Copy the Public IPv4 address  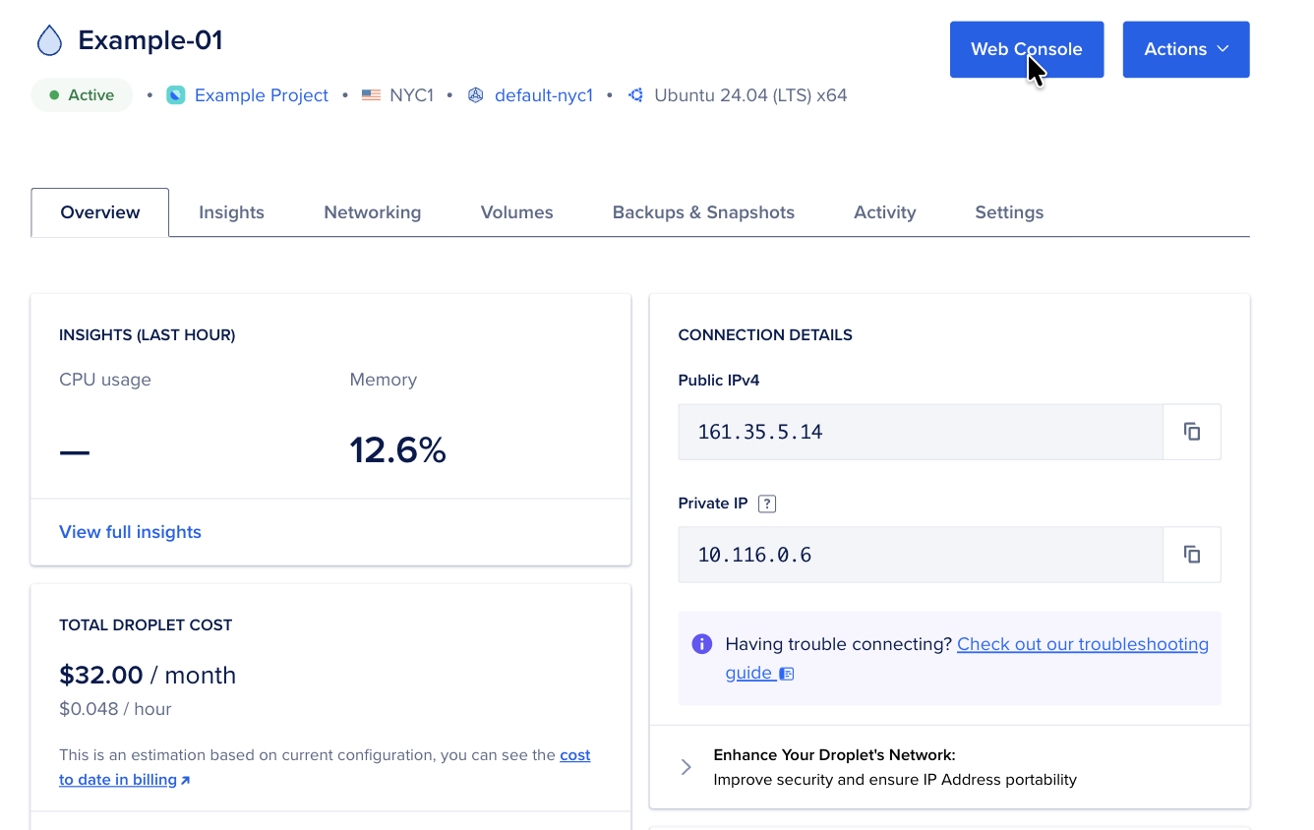coord(1191,431)
